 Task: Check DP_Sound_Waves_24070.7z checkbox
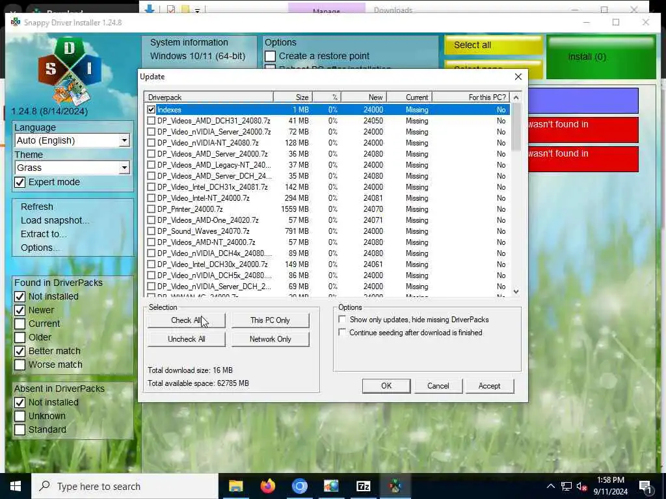point(151,231)
